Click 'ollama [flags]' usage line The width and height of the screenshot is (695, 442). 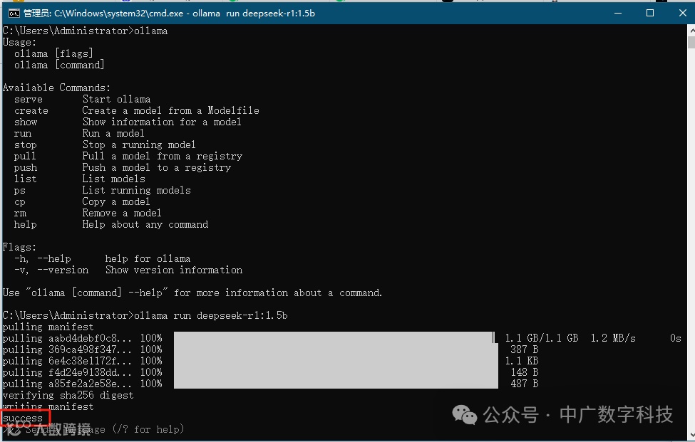click(x=53, y=53)
